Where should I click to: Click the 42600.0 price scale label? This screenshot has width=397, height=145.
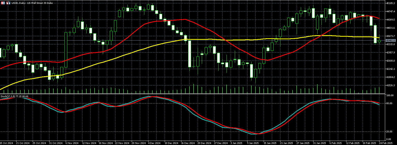click(x=391, y=61)
